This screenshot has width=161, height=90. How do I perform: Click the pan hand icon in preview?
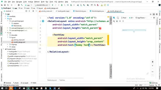point(152,62)
